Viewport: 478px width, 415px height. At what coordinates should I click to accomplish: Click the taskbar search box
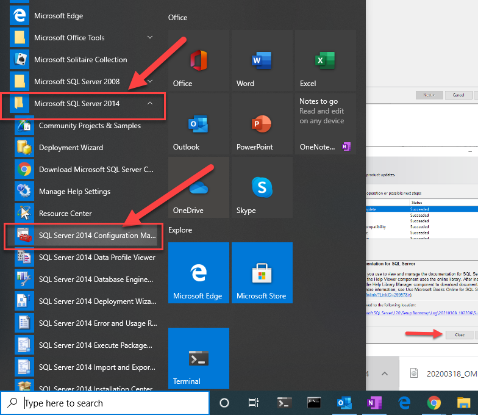105,403
